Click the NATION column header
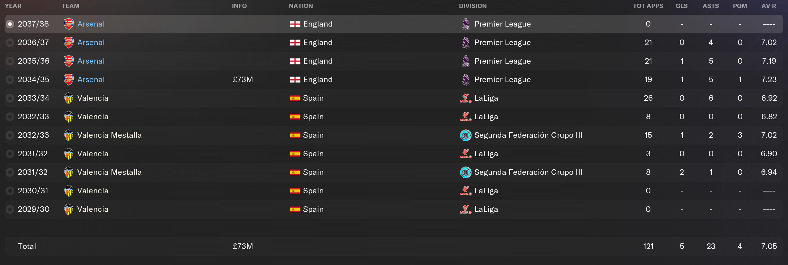Image resolution: width=788 pixels, height=265 pixels. coord(301,6)
